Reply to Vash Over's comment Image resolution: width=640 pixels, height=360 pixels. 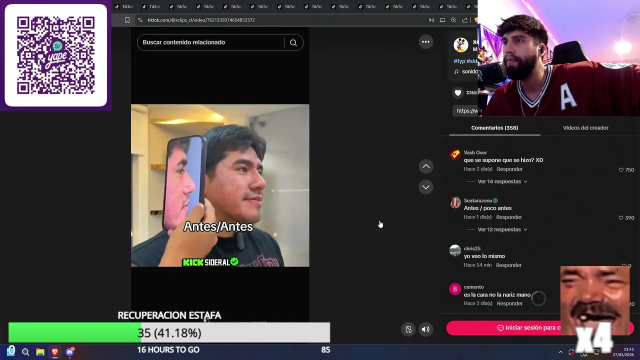pos(509,169)
